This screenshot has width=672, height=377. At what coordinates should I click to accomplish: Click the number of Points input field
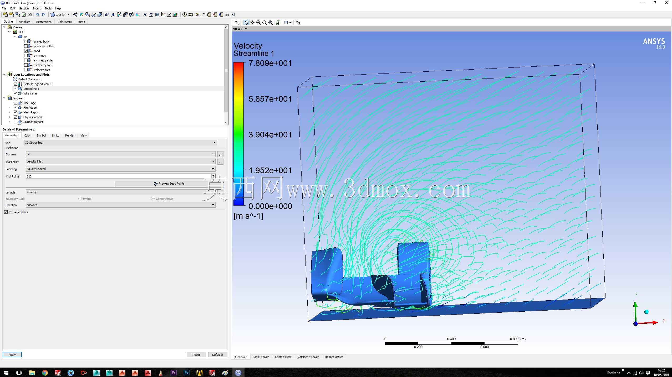pos(119,176)
